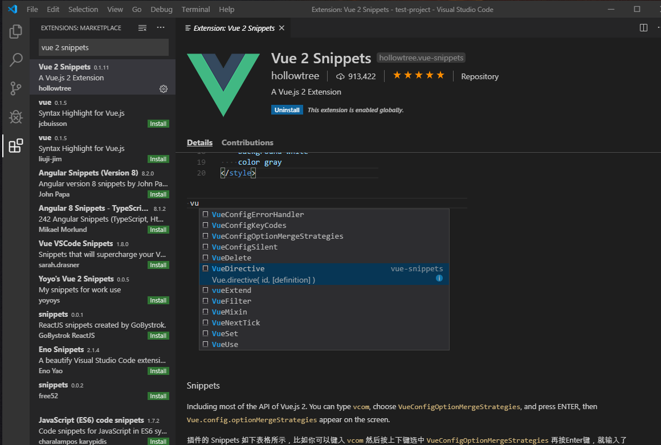Image resolution: width=661 pixels, height=445 pixels.
Task: Click VueFilter suggestion
Action: [x=324, y=301]
